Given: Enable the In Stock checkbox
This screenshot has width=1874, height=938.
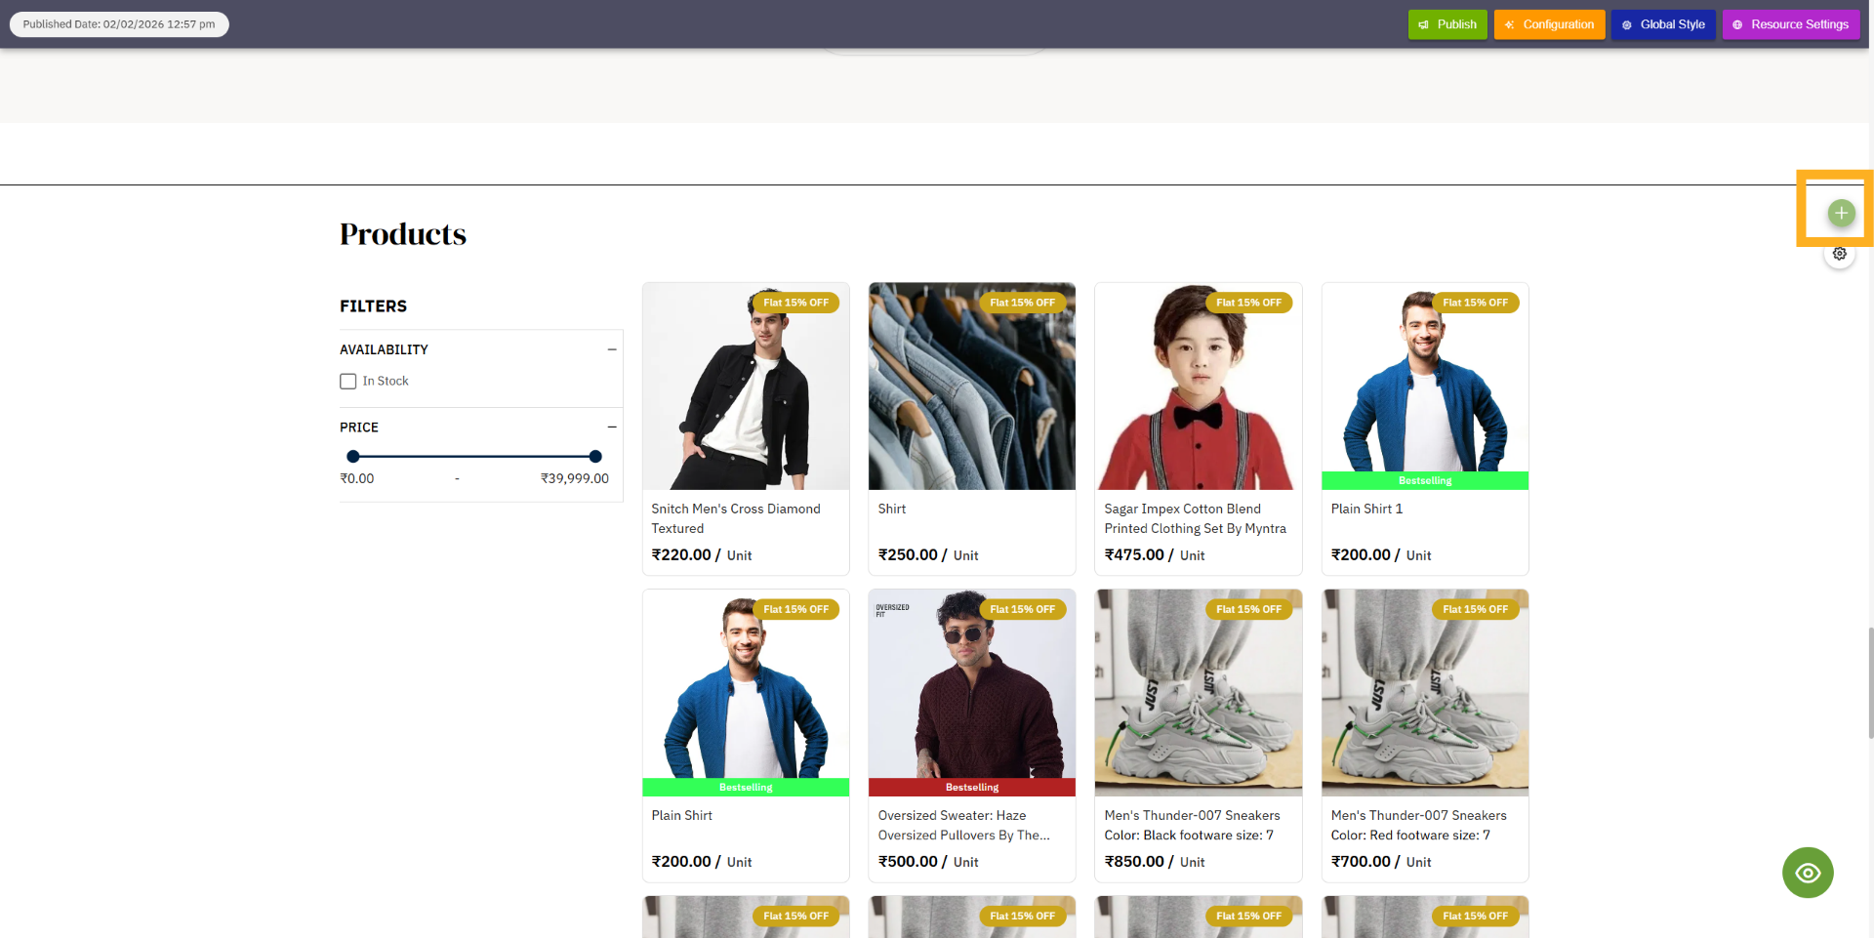Looking at the screenshot, I should pos(348,382).
